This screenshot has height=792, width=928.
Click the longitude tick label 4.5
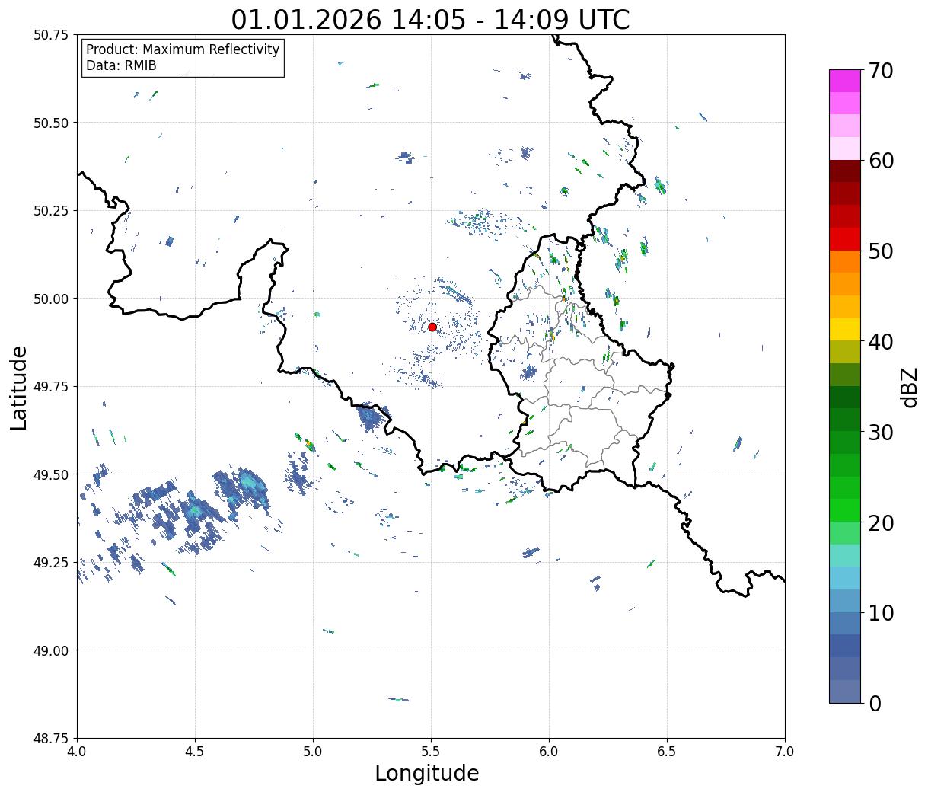coord(195,752)
